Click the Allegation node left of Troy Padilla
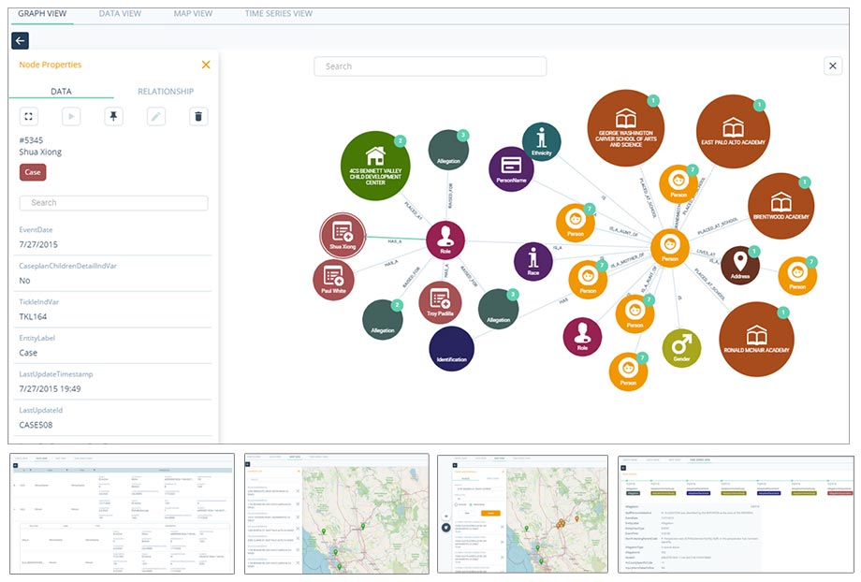The height and width of the screenshot is (582, 861). [x=383, y=320]
